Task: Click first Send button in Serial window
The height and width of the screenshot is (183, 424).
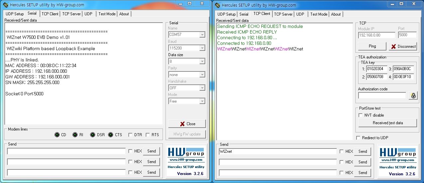Action: [x=152, y=151]
